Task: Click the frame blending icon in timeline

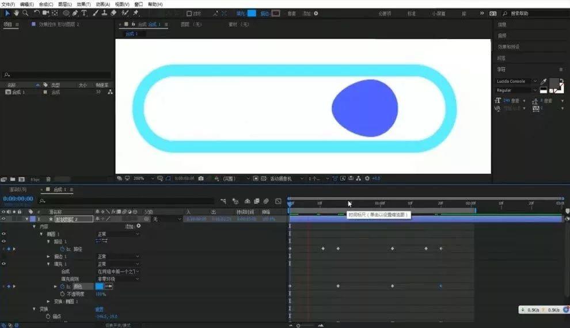Action: coord(257,201)
